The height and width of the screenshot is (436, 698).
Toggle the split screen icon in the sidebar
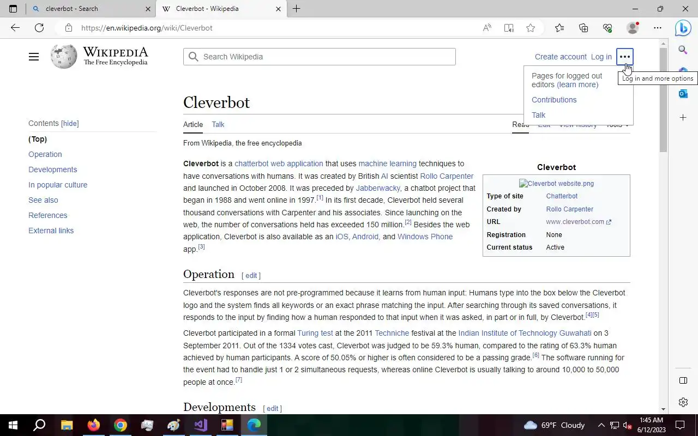tap(683, 380)
